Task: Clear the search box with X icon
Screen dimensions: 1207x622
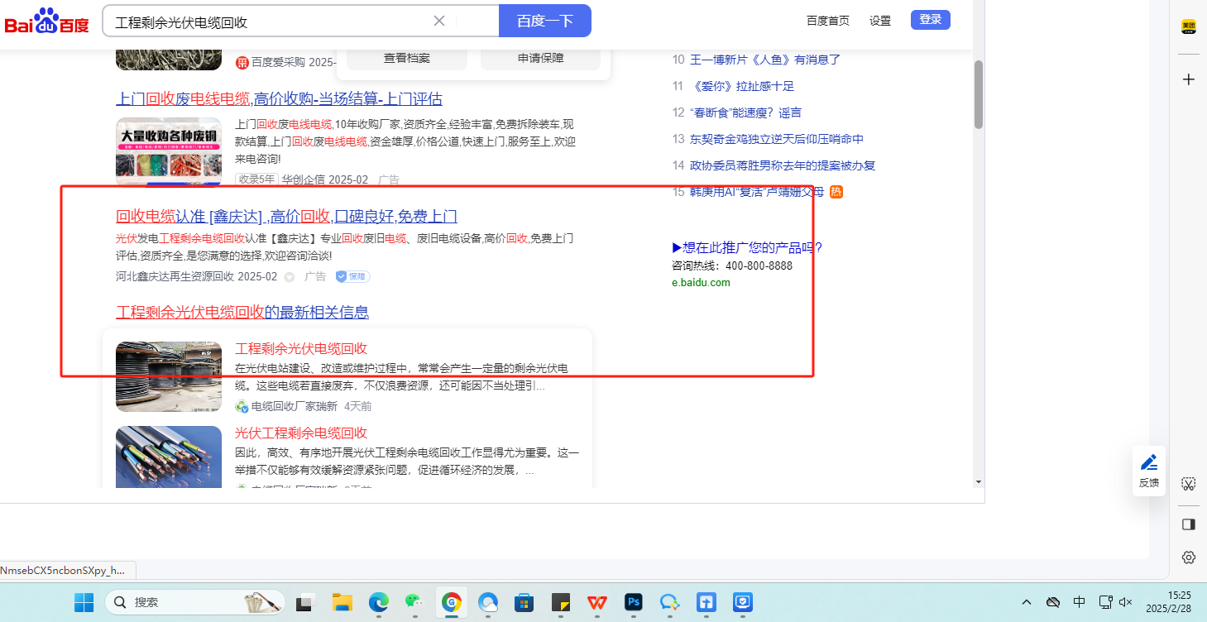Action: click(x=439, y=21)
